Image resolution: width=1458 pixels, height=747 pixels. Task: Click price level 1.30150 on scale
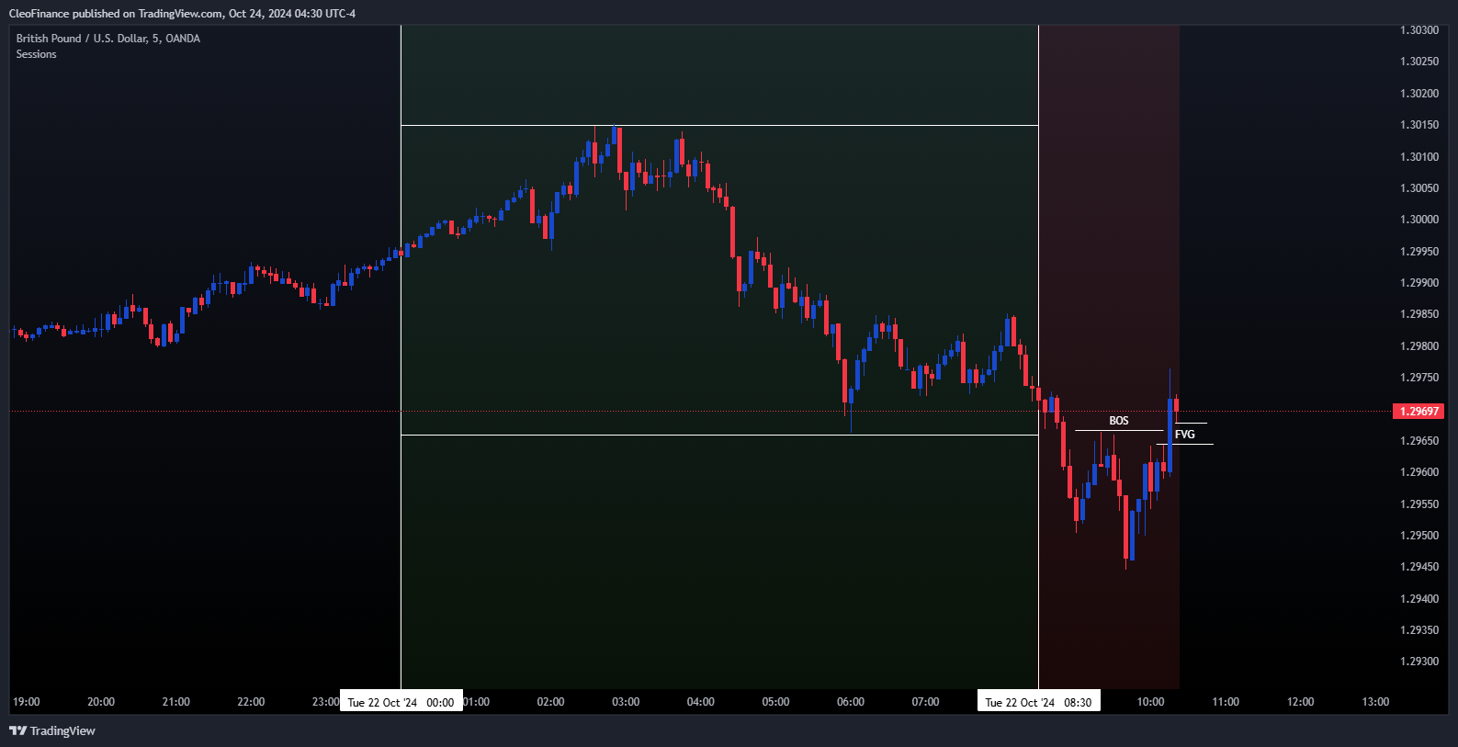click(x=1419, y=125)
